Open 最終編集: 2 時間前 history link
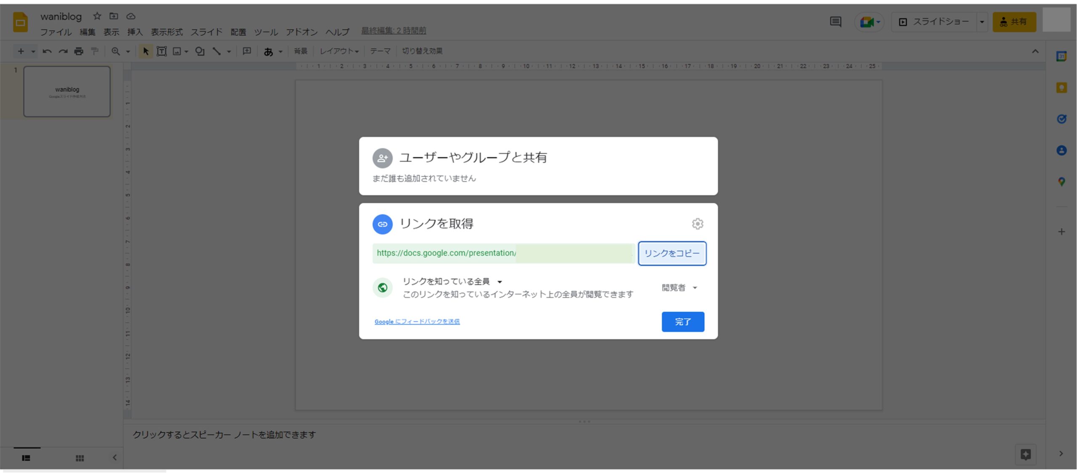This screenshot has width=1077, height=473. click(393, 31)
